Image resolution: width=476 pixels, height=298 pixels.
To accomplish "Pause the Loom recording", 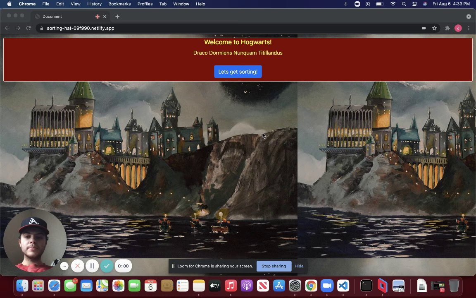I will [92, 266].
